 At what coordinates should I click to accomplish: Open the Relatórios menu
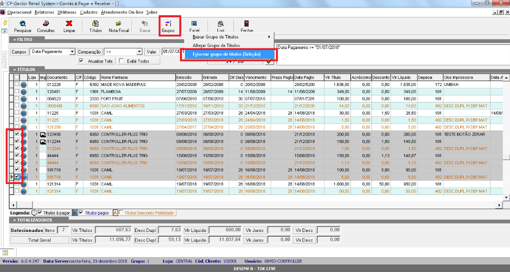point(44,12)
